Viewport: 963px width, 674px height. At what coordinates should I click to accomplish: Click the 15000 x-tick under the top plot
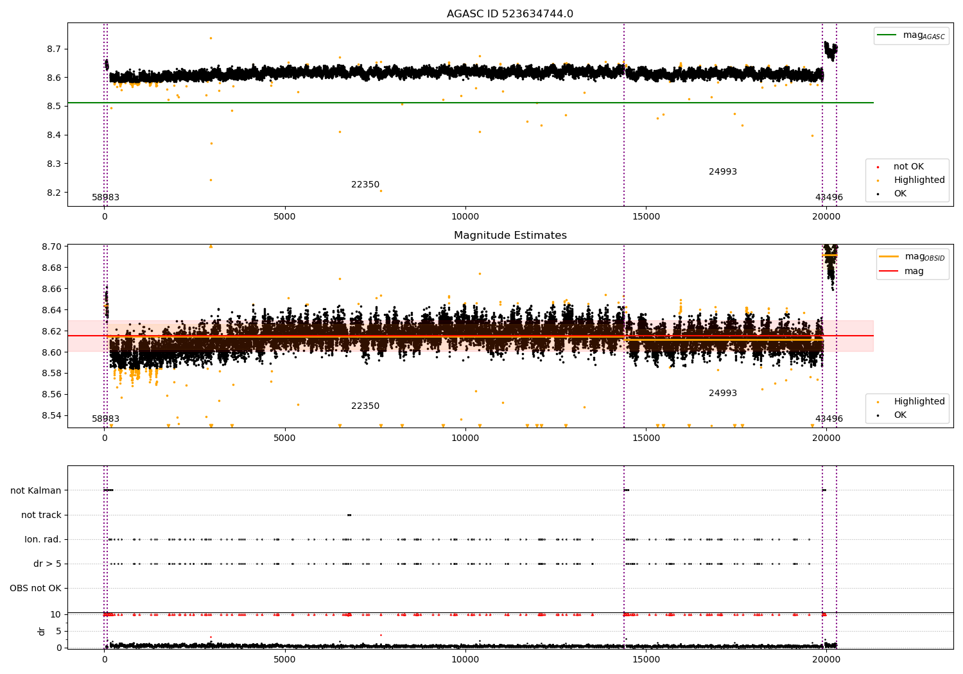(646, 217)
